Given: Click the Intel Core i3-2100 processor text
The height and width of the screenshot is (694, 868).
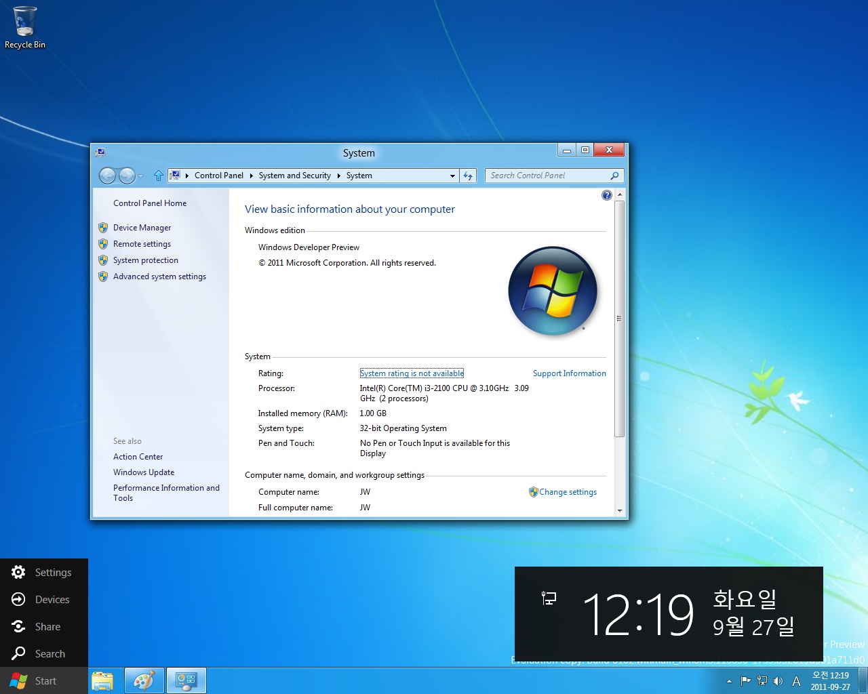Looking at the screenshot, I should pyautogui.click(x=444, y=393).
